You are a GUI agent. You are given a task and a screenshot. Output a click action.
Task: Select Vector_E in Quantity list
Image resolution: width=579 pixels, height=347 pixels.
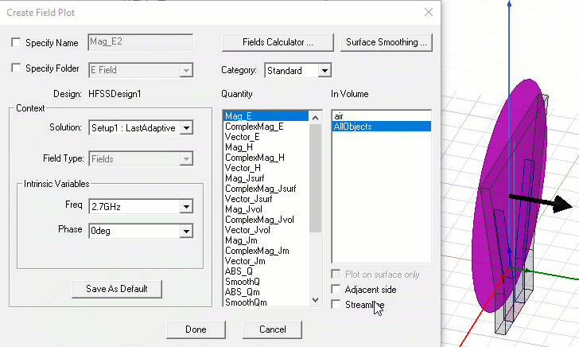click(x=244, y=137)
